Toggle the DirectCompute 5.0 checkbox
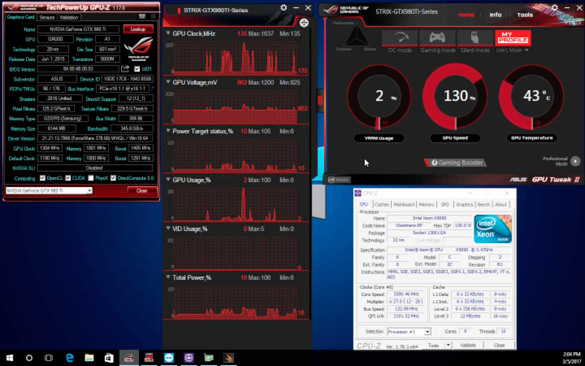585x366 pixels. tap(113, 178)
